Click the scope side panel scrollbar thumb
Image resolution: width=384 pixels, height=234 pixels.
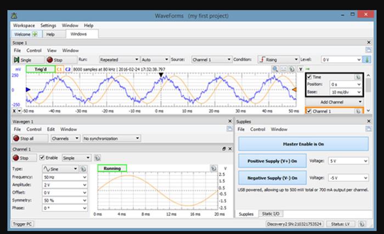click(x=368, y=85)
